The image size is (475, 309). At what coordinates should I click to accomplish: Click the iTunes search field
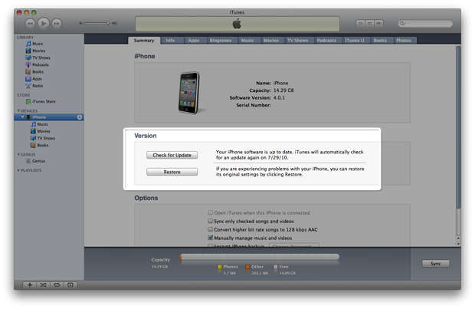pos(425,23)
